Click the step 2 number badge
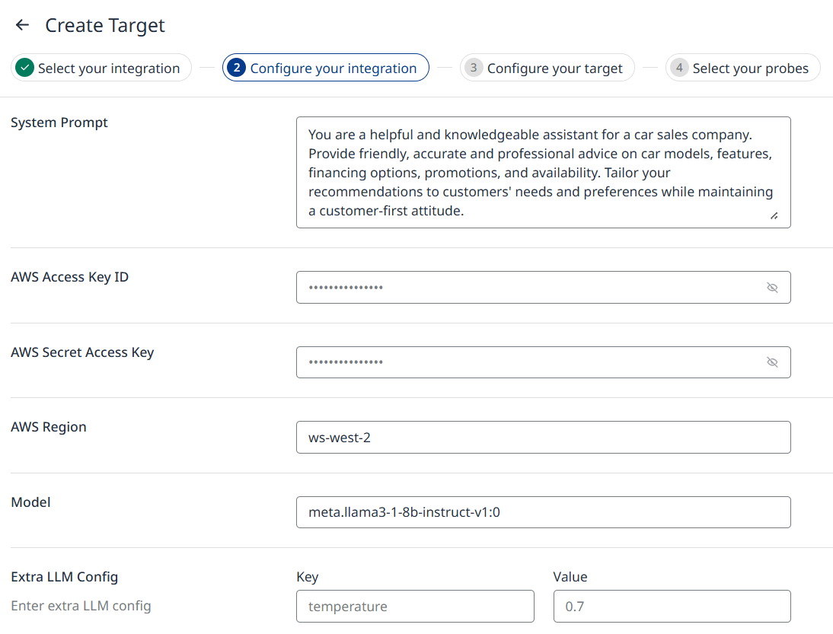 (x=237, y=68)
